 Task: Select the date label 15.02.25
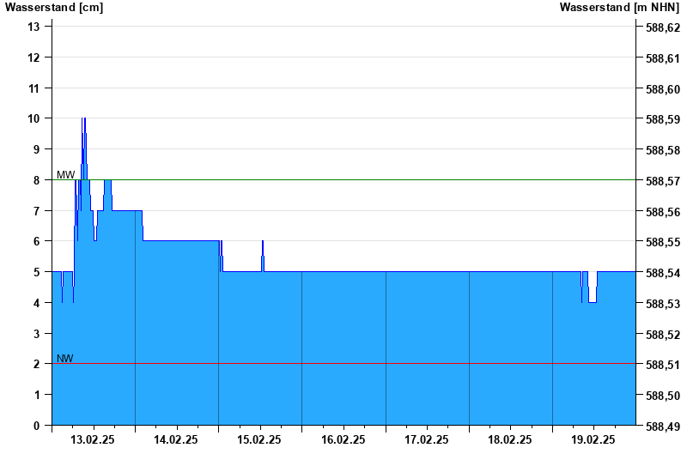pos(259,439)
